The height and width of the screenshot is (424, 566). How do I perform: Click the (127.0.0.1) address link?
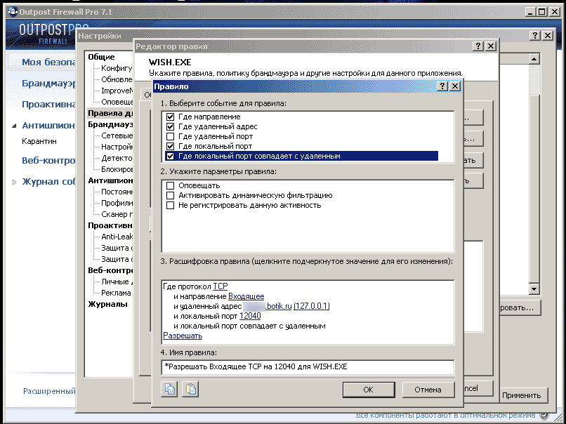point(312,306)
